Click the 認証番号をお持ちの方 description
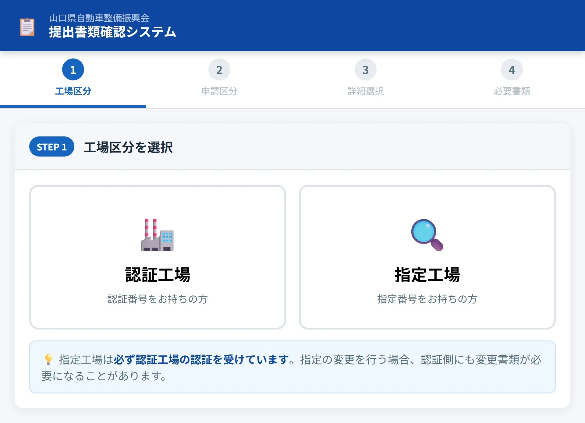The image size is (585, 423). tap(158, 299)
